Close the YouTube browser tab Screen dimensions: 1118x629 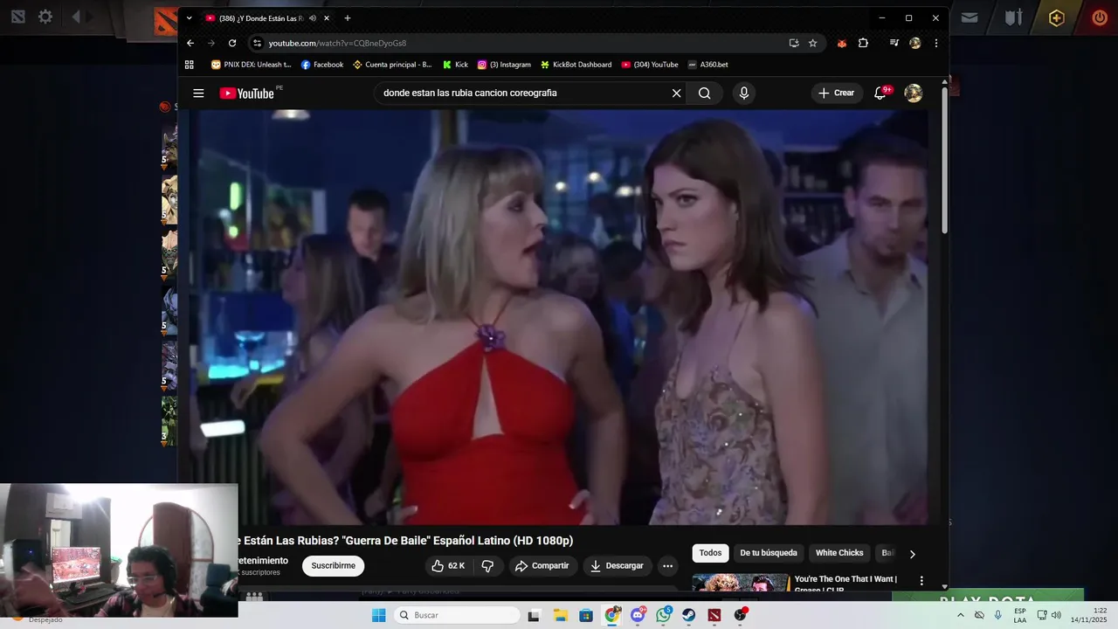click(327, 18)
